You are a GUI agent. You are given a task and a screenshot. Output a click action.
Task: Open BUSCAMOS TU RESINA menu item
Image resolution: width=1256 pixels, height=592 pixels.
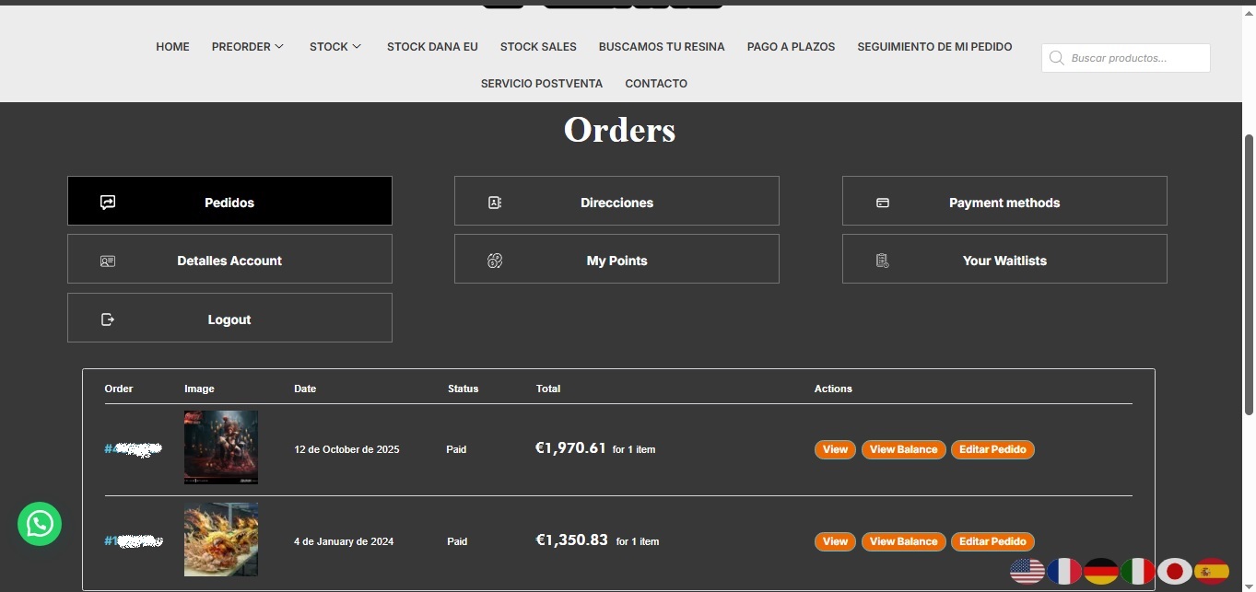662,46
